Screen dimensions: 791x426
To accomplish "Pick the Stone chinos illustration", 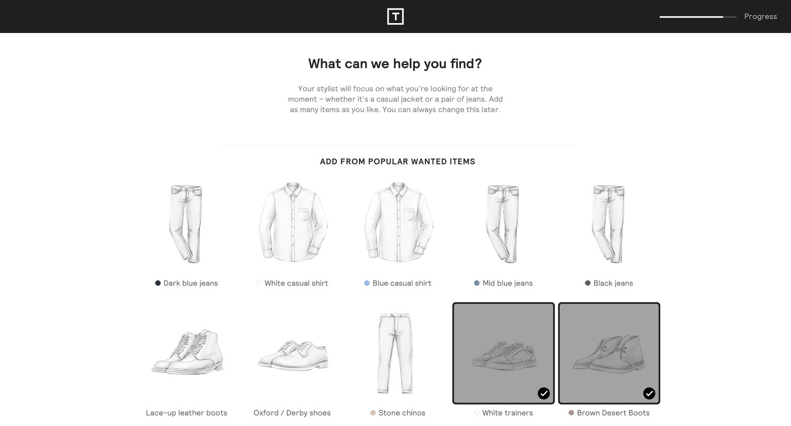I will tap(395, 353).
